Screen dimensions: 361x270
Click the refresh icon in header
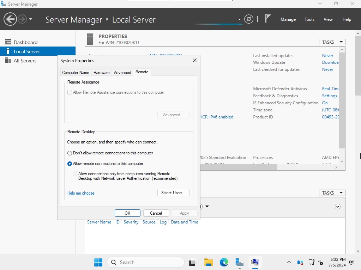[249, 19]
